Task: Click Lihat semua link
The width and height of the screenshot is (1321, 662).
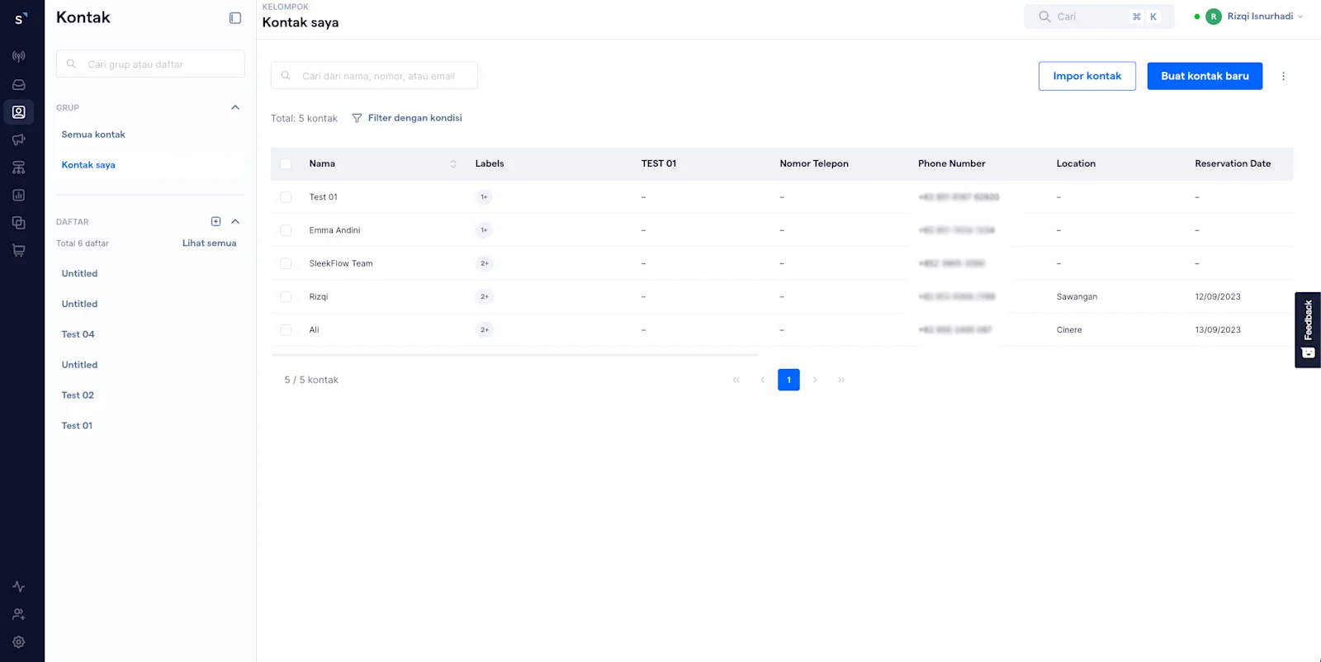Action: point(209,244)
